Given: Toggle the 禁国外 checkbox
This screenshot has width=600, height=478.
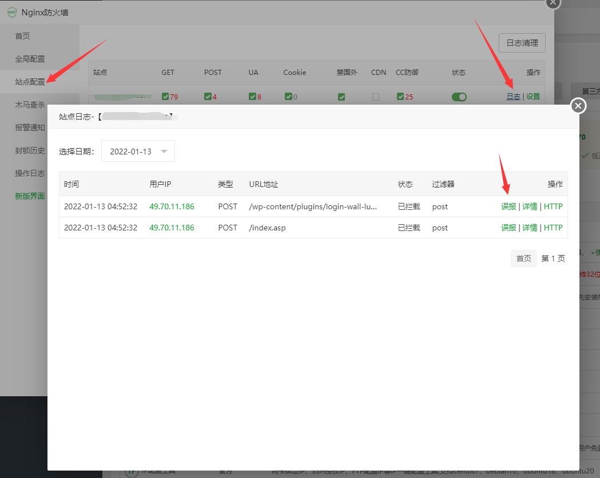Looking at the screenshot, I should tap(341, 97).
